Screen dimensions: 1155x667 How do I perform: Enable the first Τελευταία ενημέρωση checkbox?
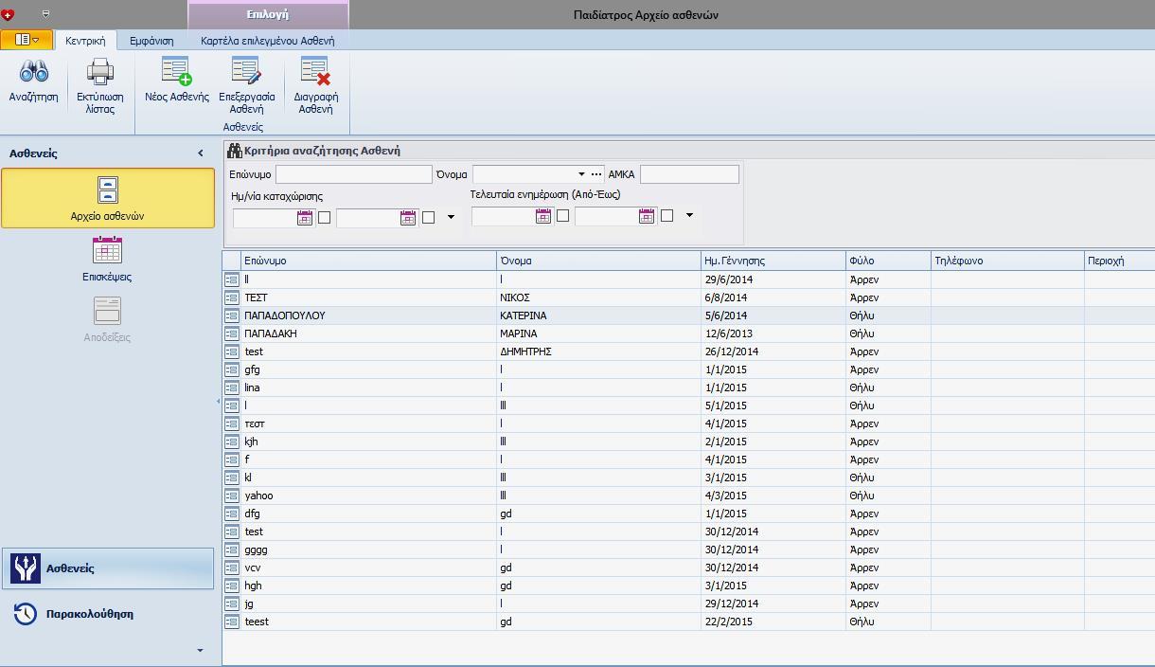tap(562, 216)
